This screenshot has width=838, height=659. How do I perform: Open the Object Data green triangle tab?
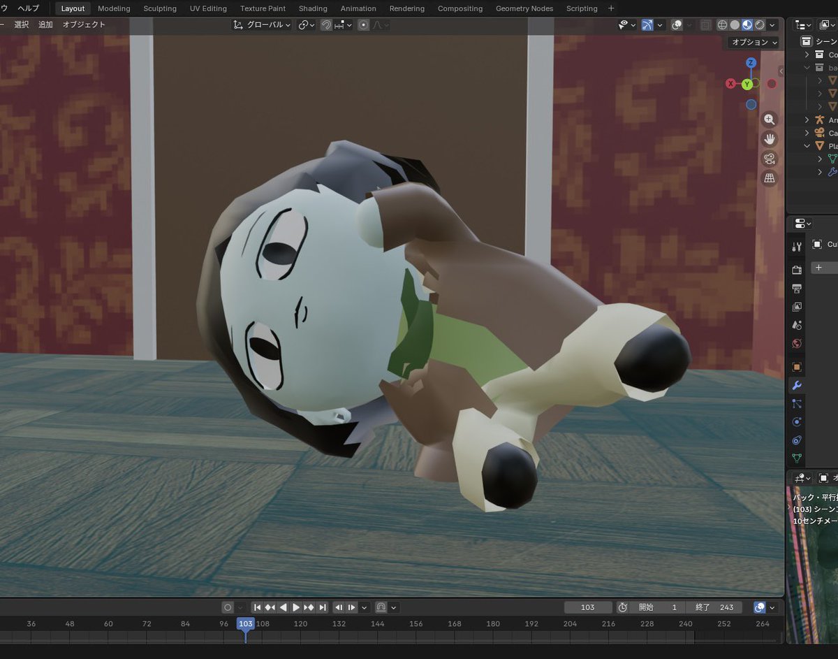tap(797, 459)
